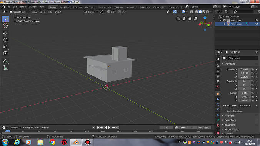The width and height of the screenshot is (260, 146).
Task: Expand the Collections panel
Action: click(230, 120)
